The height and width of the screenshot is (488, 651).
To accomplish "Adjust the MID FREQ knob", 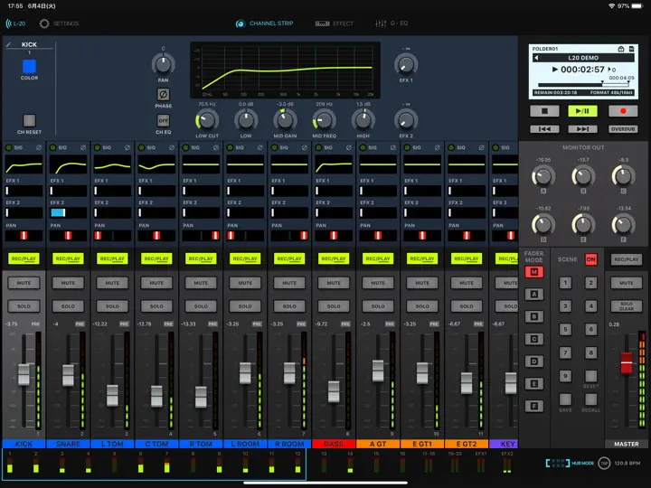I will tap(324, 120).
